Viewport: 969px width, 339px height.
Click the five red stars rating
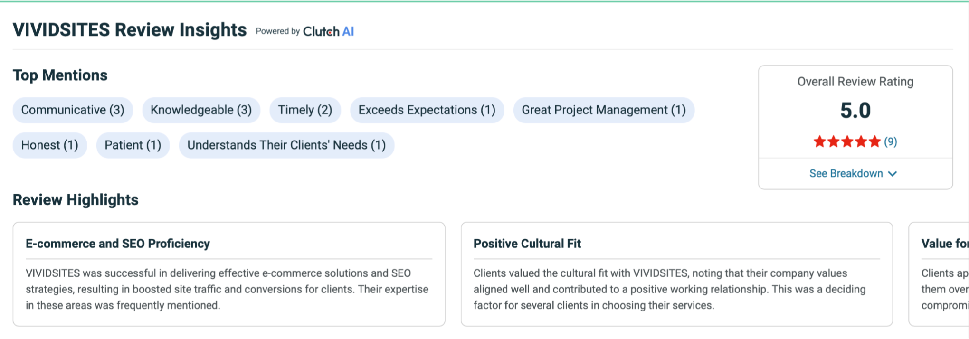click(x=846, y=141)
